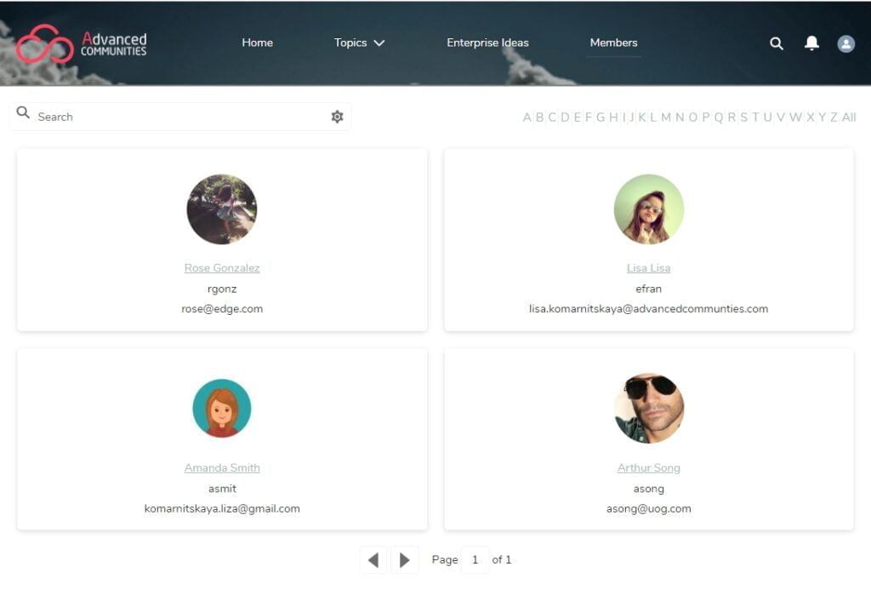Filter members by letter U
The image size is (871, 601).
click(768, 117)
